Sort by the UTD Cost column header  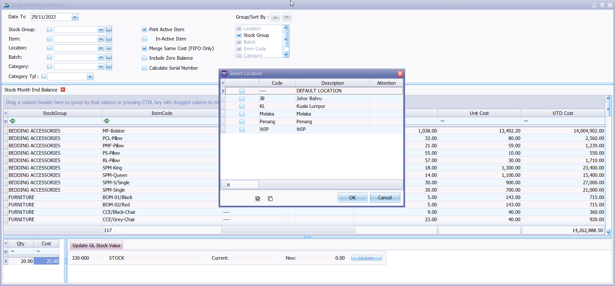tap(563, 113)
